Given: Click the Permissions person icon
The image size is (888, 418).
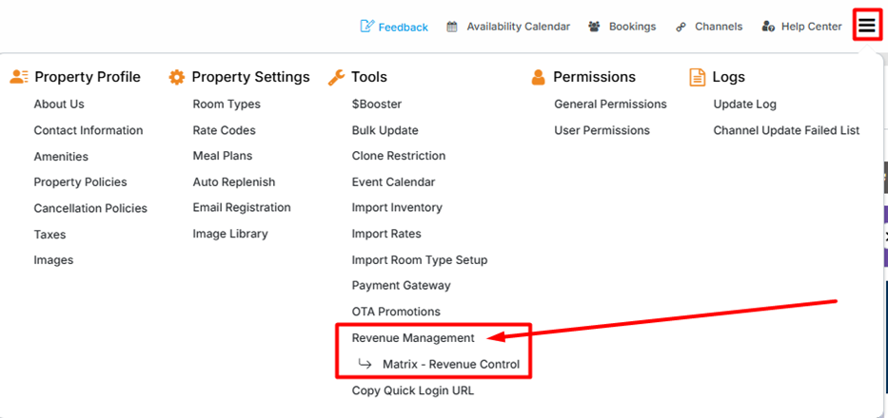Looking at the screenshot, I should point(539,77).
